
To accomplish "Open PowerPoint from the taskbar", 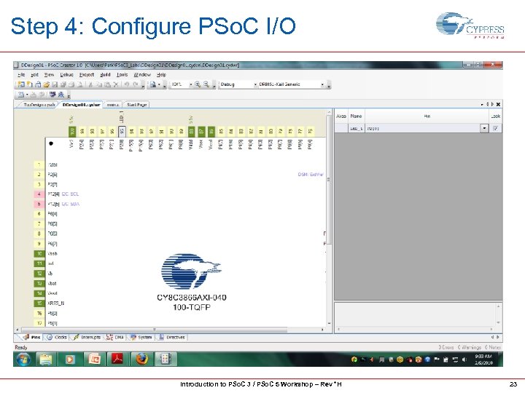I will 94,360.
